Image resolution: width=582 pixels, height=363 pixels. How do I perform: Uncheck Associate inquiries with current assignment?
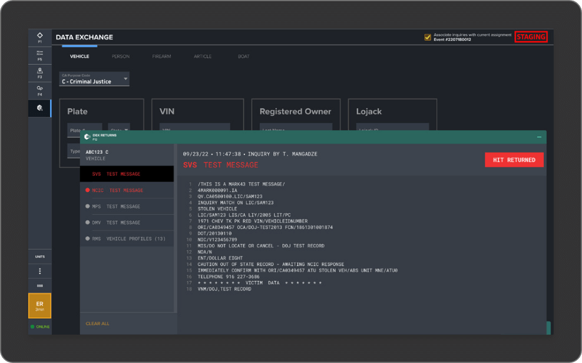pos(427,36)
